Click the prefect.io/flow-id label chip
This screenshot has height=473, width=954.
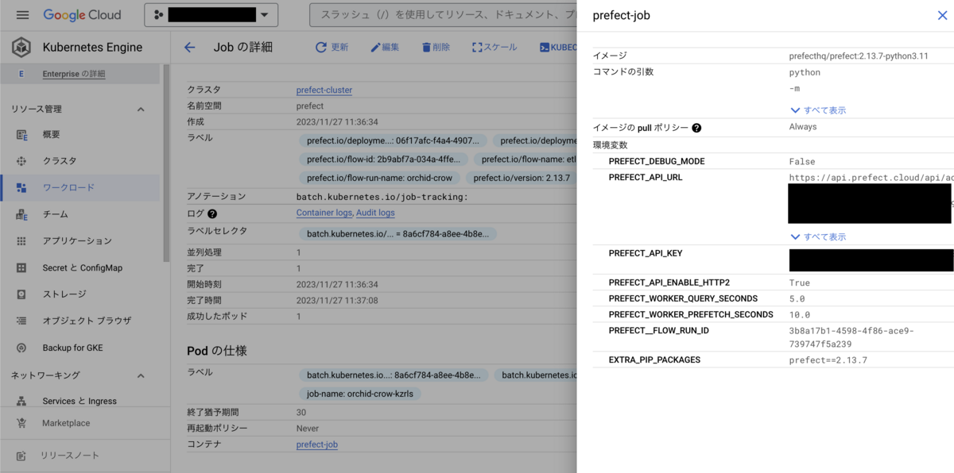382,159
